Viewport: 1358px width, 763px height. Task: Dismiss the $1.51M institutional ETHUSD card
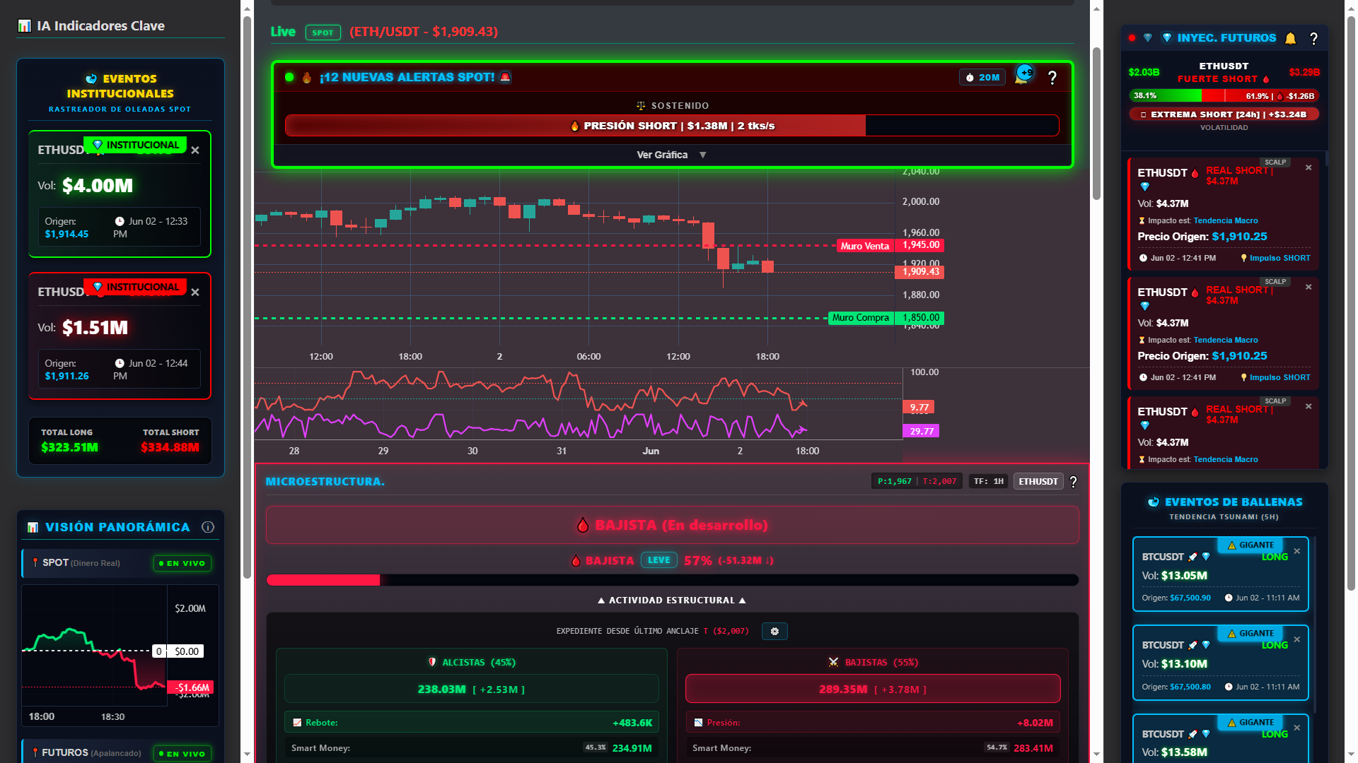coord(195,292)
